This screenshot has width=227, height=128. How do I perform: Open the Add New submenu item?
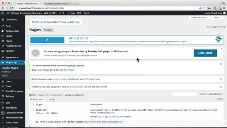coord(6,72)
